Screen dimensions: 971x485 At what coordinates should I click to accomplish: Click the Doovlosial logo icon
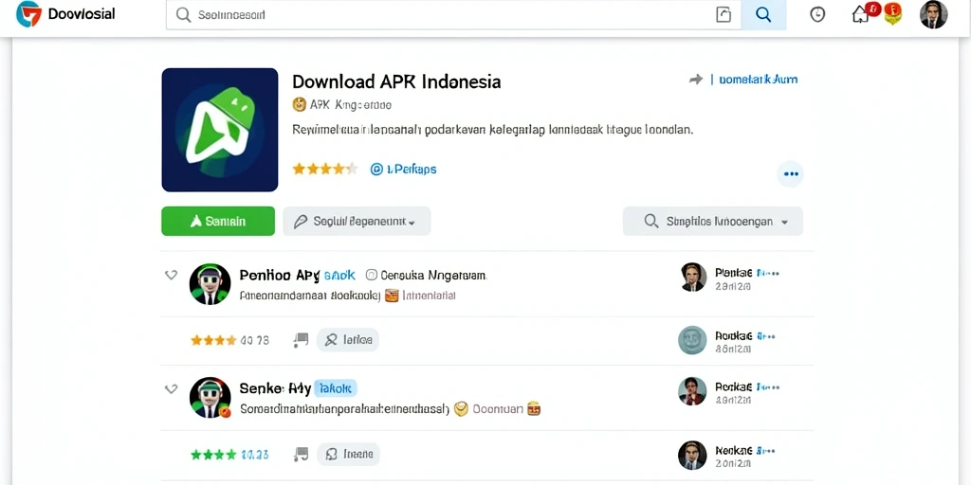coord(28,13)
